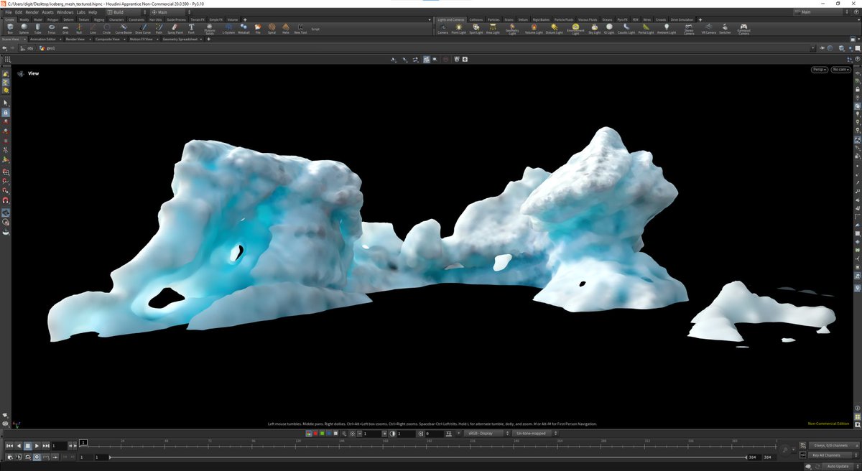Select the File shelf tool

(x=258, y=29)
